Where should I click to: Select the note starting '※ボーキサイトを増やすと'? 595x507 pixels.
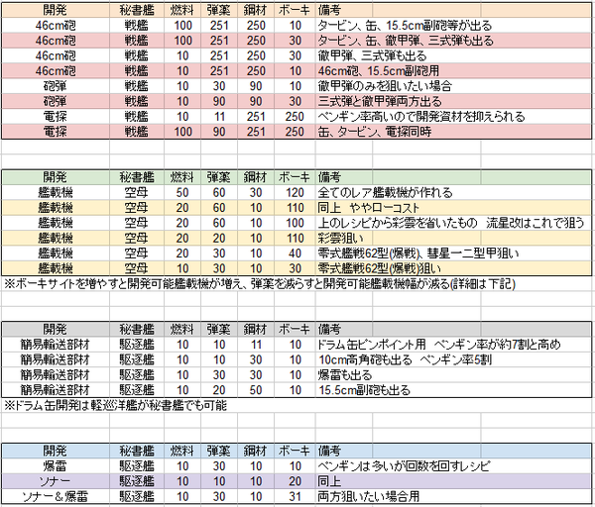(x=260, y=284)
